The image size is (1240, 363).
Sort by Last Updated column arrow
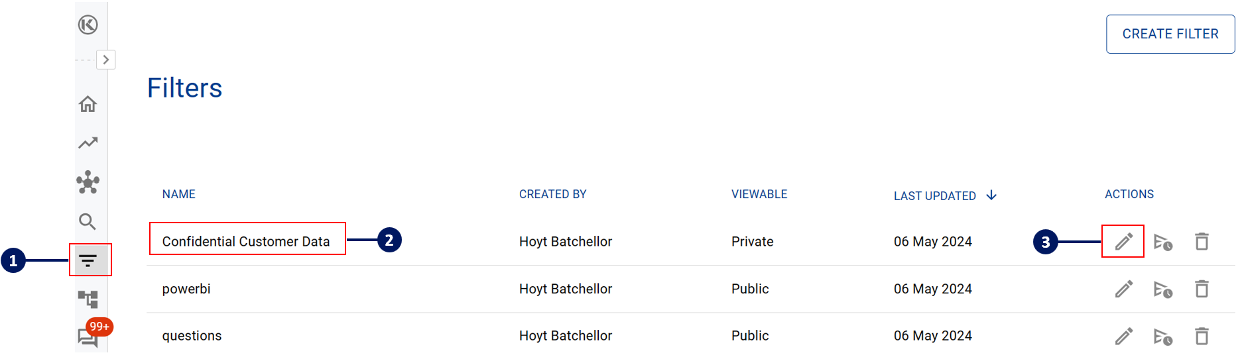[x=991, y=195]
